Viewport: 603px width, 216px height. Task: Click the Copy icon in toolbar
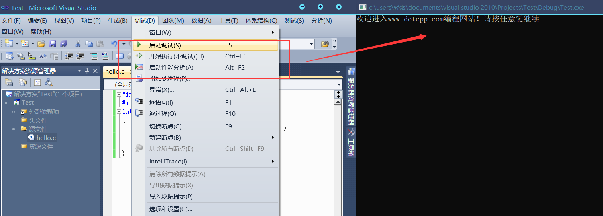(89, 44)
